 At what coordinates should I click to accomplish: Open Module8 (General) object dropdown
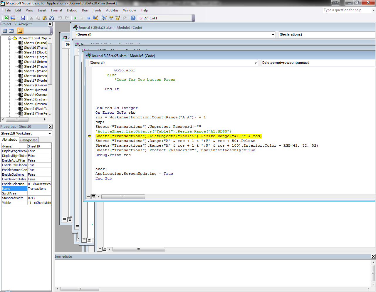click(256, 63)
